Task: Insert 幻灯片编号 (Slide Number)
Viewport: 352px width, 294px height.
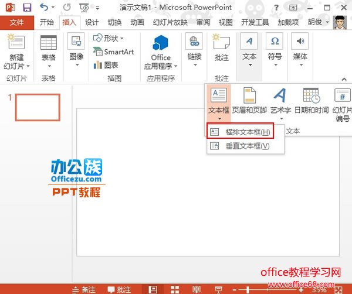Action: click(342, 104)
